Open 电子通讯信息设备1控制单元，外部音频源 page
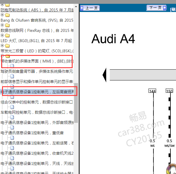 click(x=37, y=123)
